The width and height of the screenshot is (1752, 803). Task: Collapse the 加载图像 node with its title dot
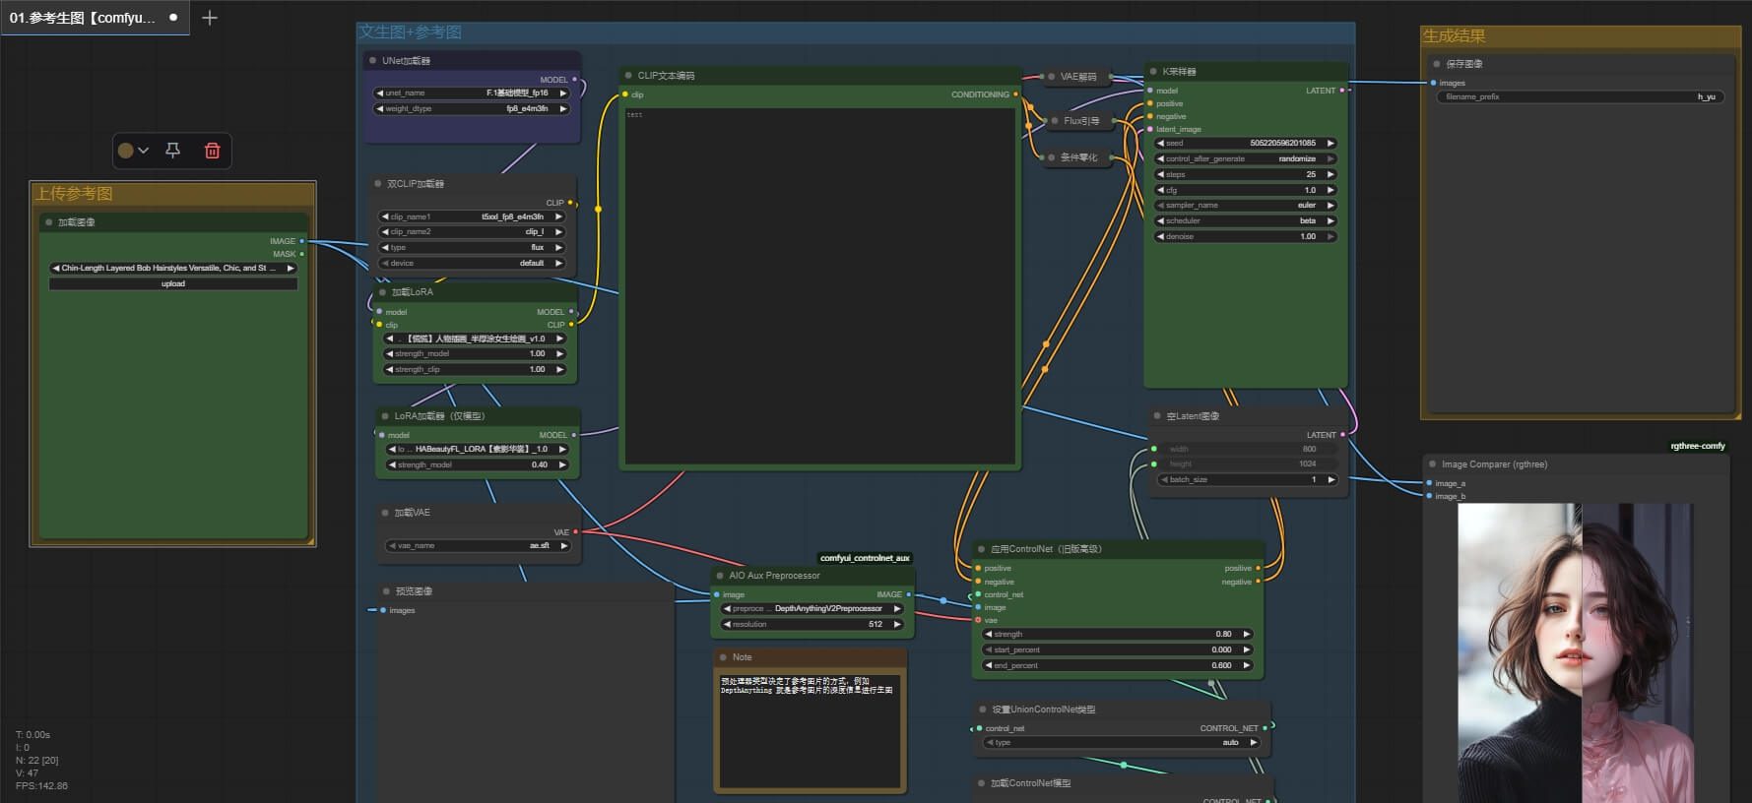click(x=48, y=222)
